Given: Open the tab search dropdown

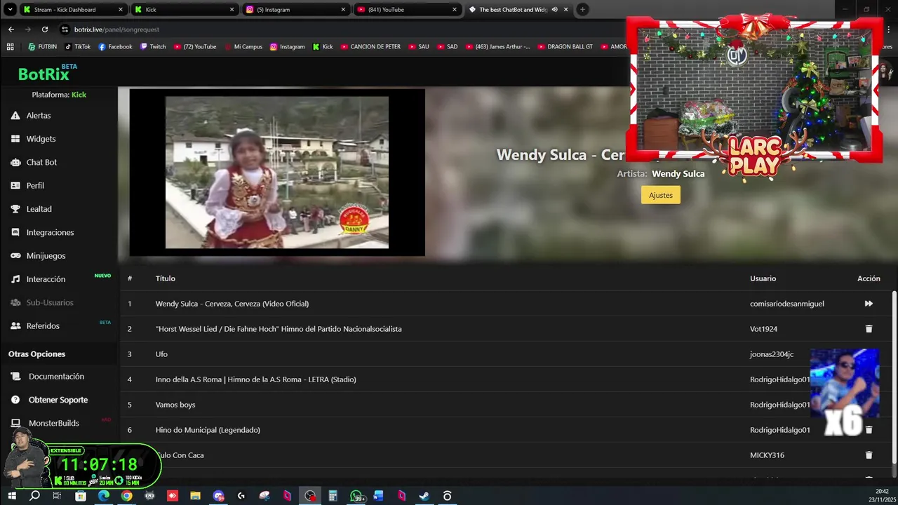Looking at the screenshot, I should [10, 10].
